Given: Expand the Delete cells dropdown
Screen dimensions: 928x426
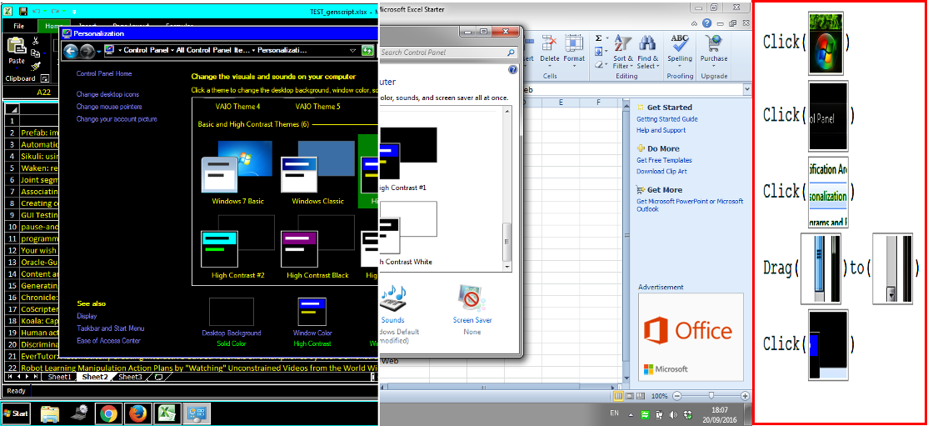Looking at the screenshot, I should click(x=550, y=65).
